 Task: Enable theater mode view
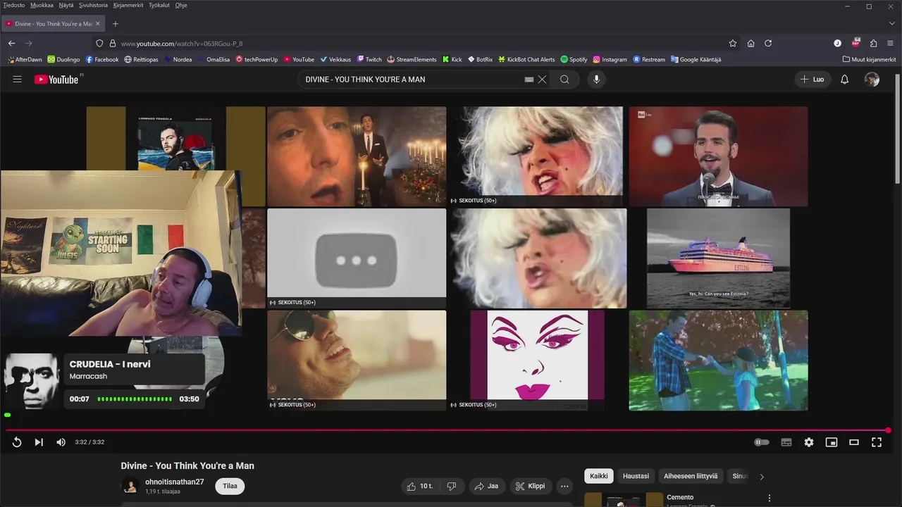854,442
